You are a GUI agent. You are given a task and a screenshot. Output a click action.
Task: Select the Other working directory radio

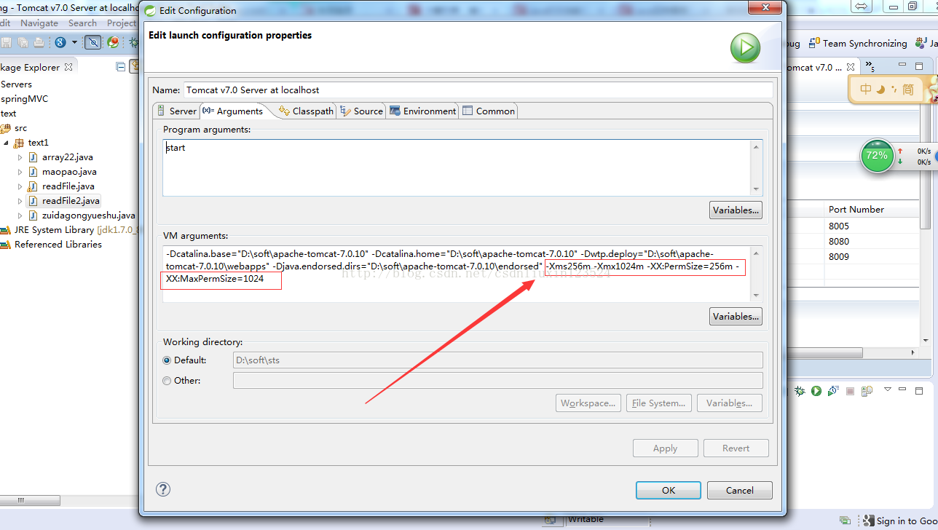pos(167,381)
